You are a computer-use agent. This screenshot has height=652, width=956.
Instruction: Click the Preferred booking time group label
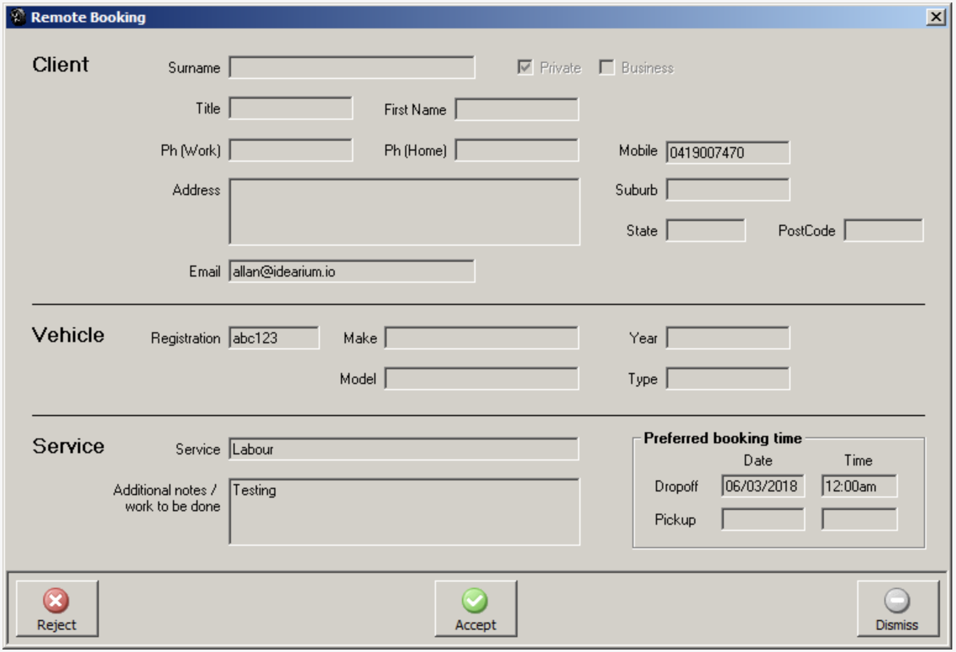pos(723,438)
